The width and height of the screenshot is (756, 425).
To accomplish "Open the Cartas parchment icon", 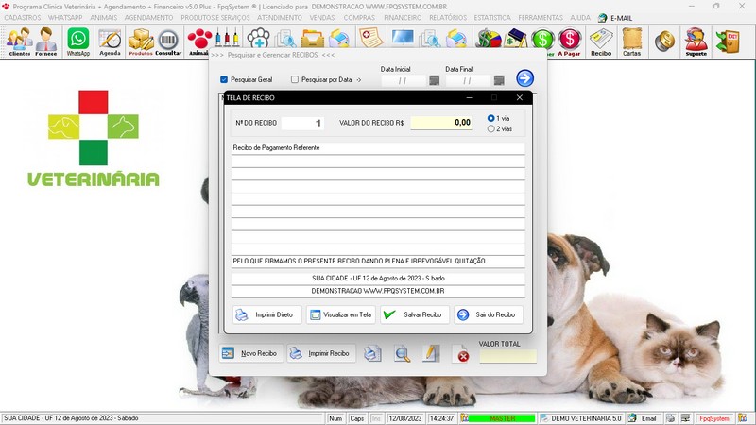I will pyautogui.click(x=631, y=42).
